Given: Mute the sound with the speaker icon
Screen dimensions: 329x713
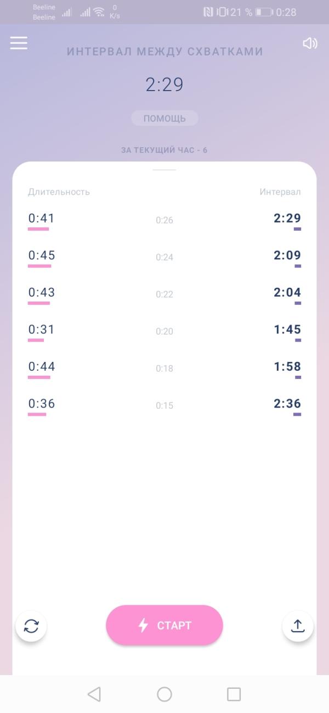Looking at the screenshot, I should (310, 43).
